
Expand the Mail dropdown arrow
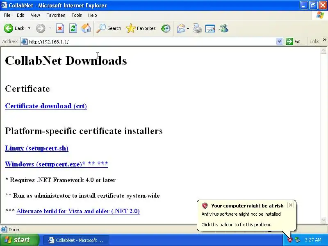pos(188,28)
